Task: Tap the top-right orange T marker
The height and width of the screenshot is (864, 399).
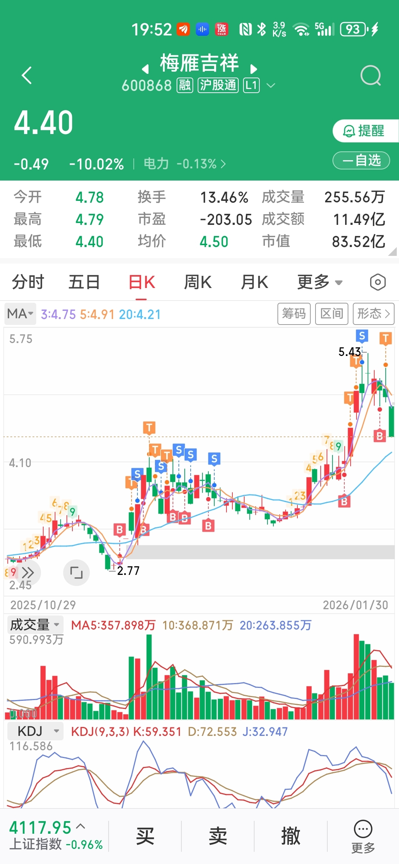Action: (x=386, y=338)
